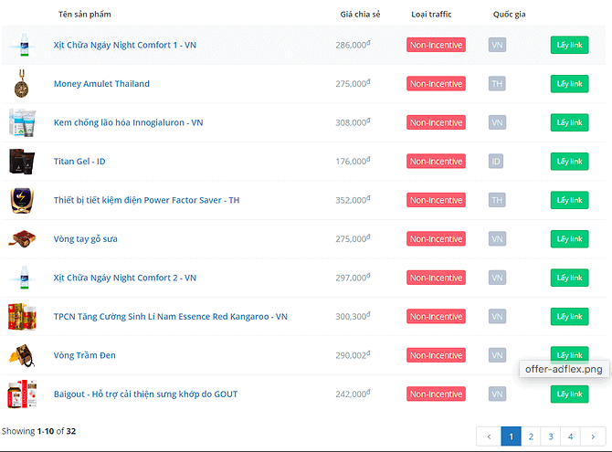Viewport: 612px width, 452px height.
Task: Click Vòng Trầm Đen bracelet thumbnail
Action: (22, 355)
